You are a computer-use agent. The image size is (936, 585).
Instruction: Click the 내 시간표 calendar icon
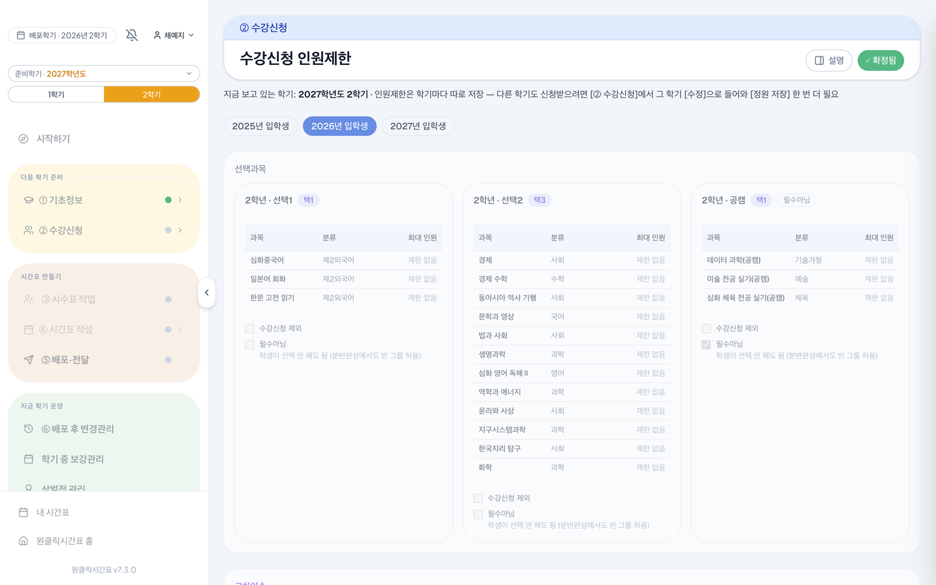coord(23,512)
